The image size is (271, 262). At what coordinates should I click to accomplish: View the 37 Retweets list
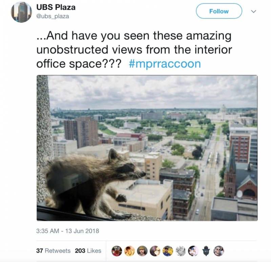(53, 251)
